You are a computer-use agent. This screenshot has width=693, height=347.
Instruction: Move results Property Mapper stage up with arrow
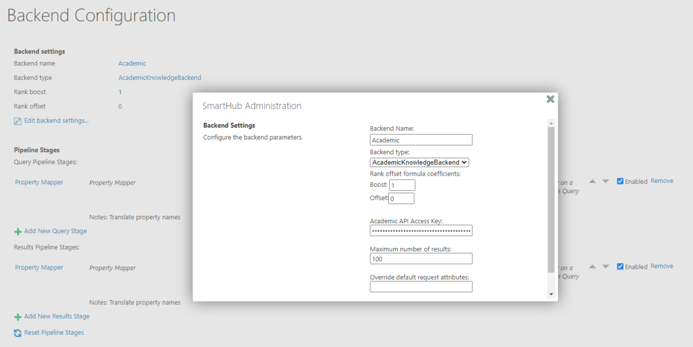point(592,266)
